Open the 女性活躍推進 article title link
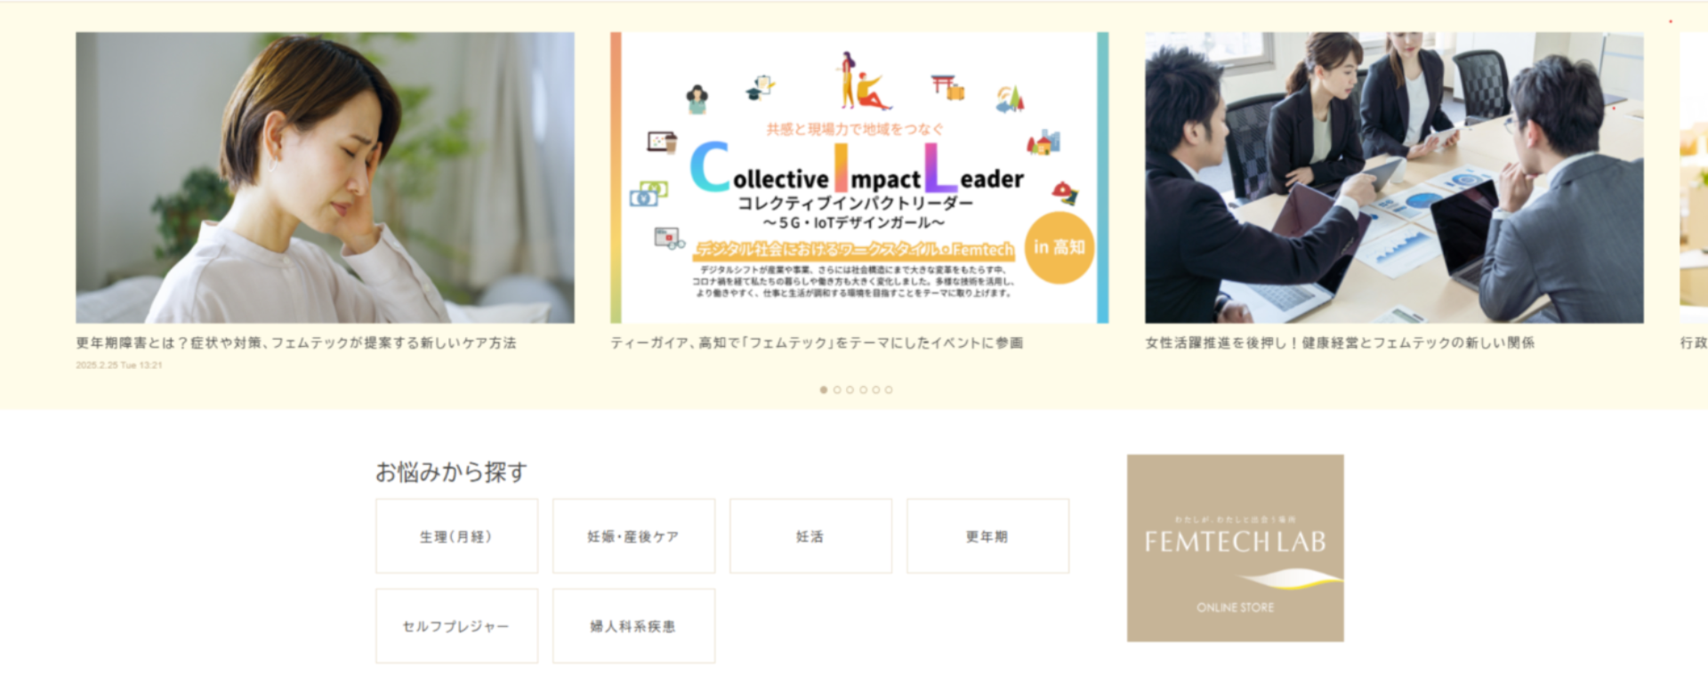The width and height of the screenshot is (1708, 683). click(x=1340, y=343)
